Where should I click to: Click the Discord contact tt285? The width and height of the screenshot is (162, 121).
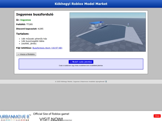(40, 29)
